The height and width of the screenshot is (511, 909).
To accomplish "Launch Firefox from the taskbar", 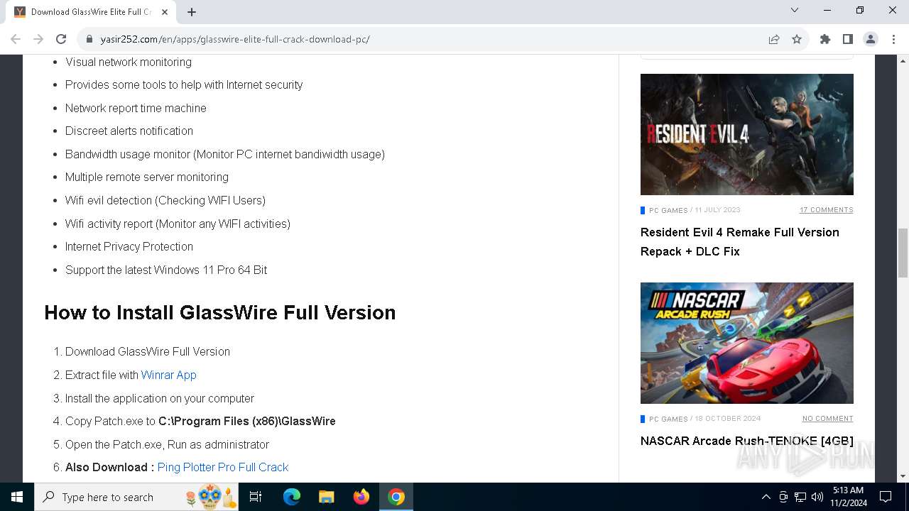I will (361, 497).
